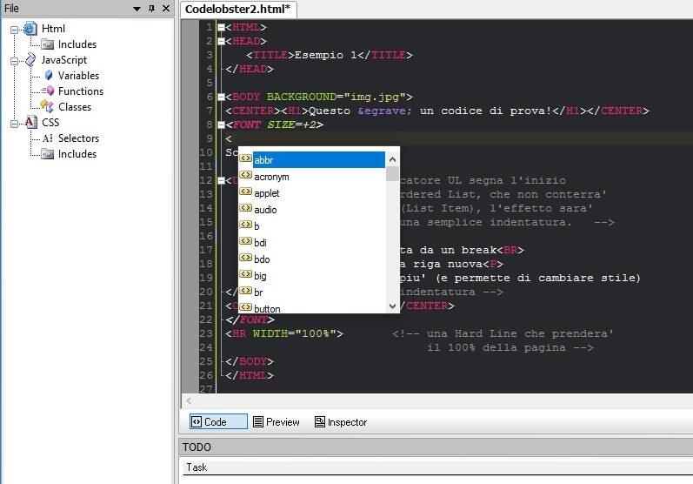Image resolution: width=693 pixels, height=484 pixels.
Task: Collapse the Html tree node
Action: pos(15,29)
